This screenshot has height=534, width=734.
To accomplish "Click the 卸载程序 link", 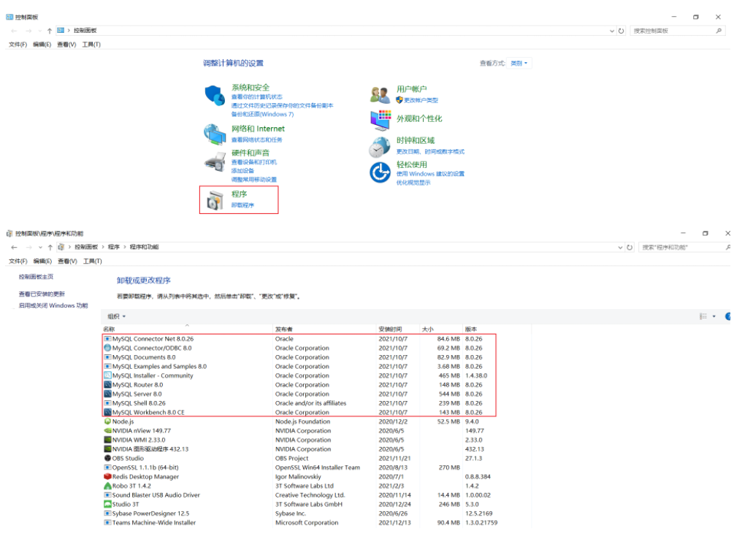I will (x=242, y=205).
